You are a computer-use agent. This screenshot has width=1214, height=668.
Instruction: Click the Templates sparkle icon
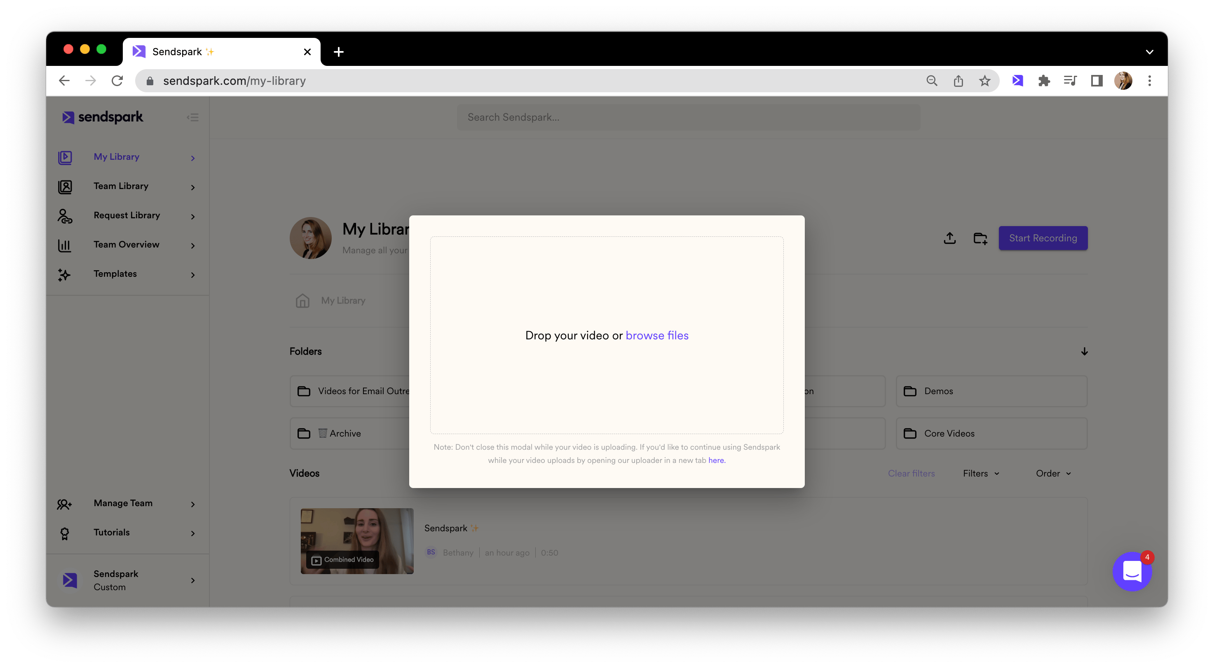64,275
